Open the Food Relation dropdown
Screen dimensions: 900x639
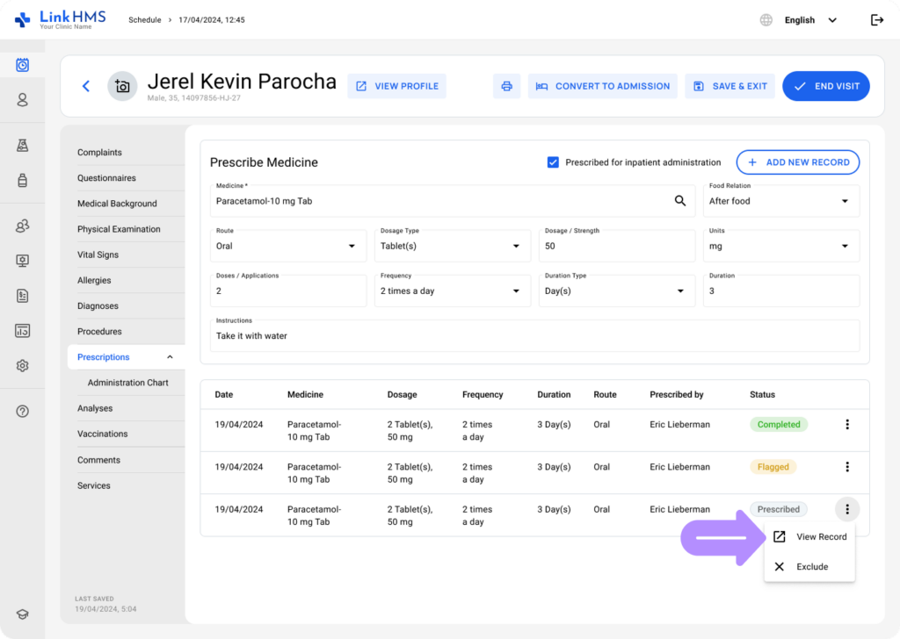780,201
